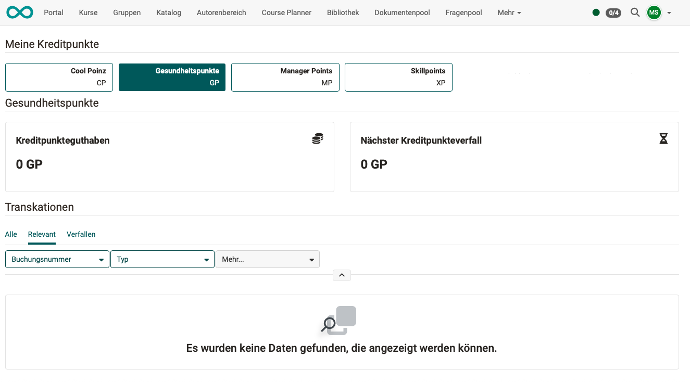Click the green status dot in the header
Image resolution: width=690 pixels, height=382 pixels.
click(x=596, y=12)
